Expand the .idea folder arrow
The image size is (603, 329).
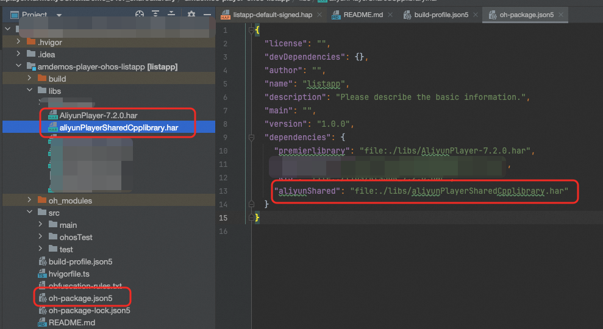coord(18,54)
